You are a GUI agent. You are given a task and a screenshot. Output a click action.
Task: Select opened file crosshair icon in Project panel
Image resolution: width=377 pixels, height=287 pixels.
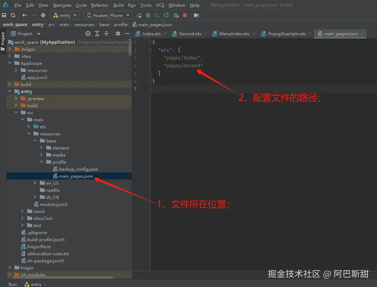coord(88,33)
